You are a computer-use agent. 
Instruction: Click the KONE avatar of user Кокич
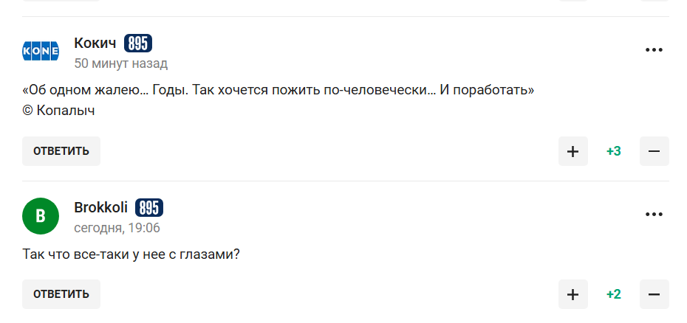pos(41,52)
